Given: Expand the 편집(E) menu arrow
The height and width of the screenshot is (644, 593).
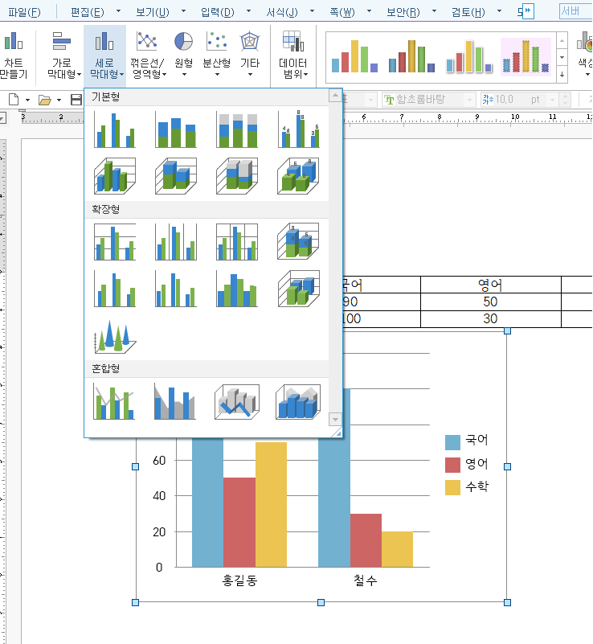Looking at the screenshot, I should (x=119, y=11).
